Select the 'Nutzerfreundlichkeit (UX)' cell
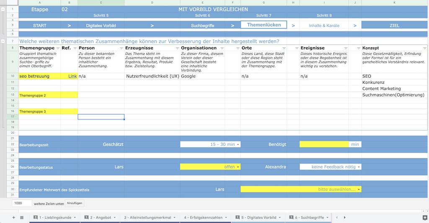 pyautogui.click(x=152, y=76)
